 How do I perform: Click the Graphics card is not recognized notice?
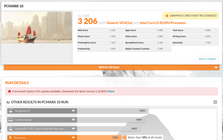191,16
